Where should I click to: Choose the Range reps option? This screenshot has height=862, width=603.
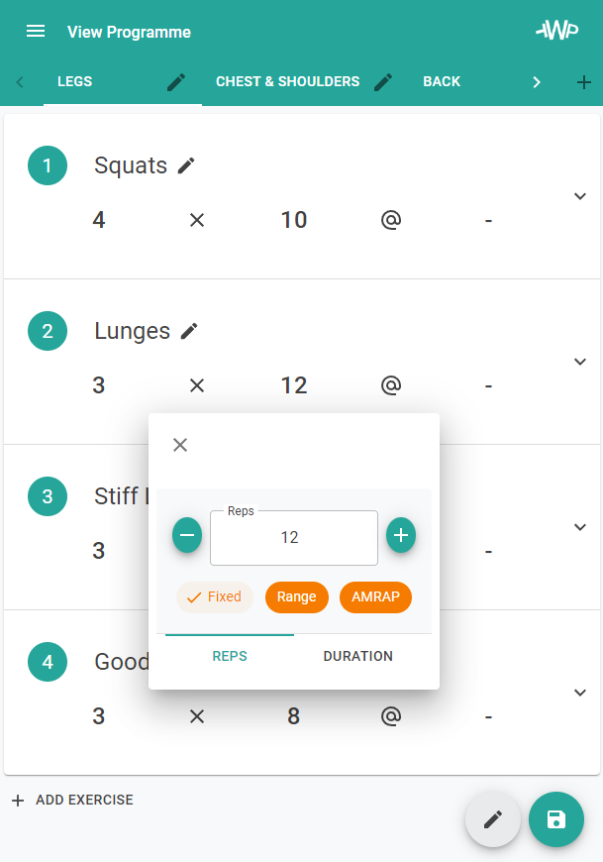point(297,597)
